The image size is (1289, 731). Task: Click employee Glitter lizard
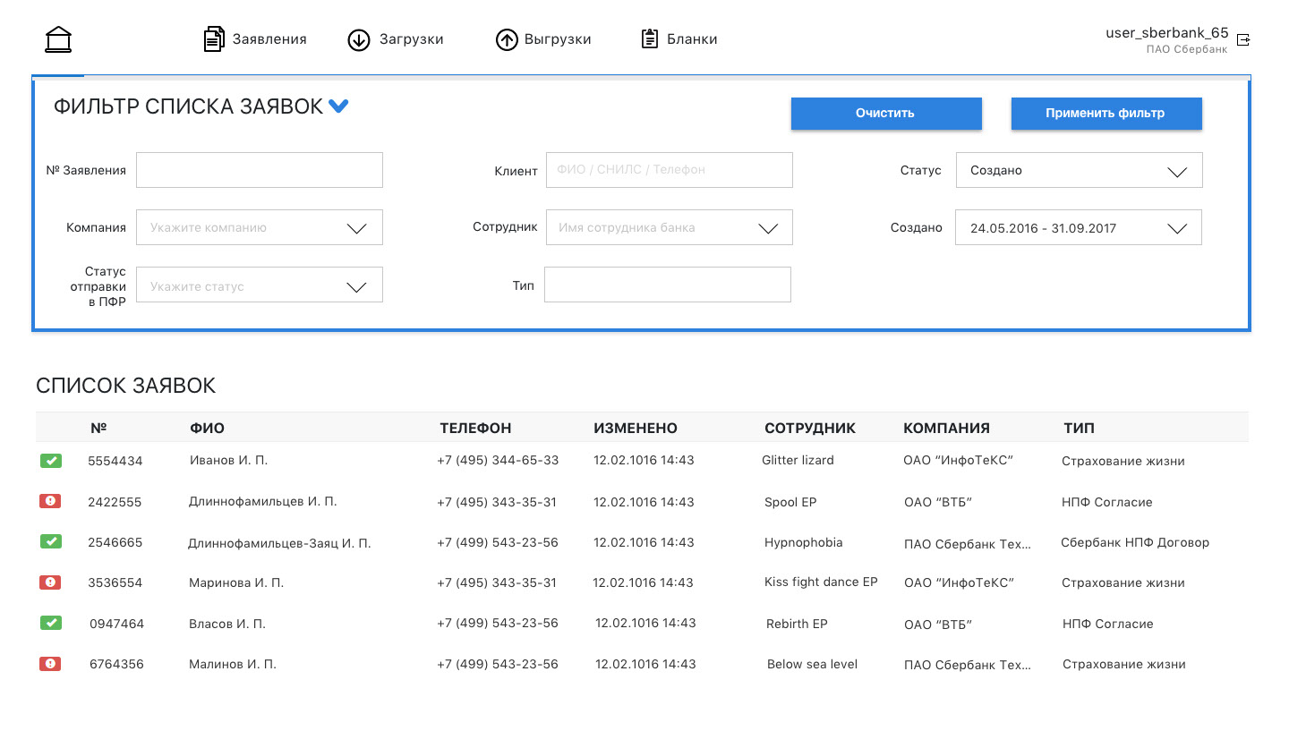(798, 460)
